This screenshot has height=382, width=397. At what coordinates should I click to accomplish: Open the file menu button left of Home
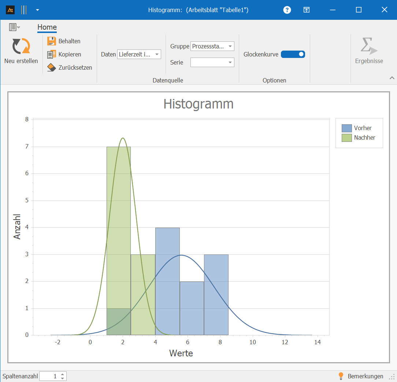point(14,27)
